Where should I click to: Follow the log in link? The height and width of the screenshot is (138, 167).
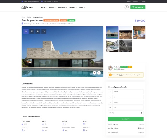tap(121, 75)
